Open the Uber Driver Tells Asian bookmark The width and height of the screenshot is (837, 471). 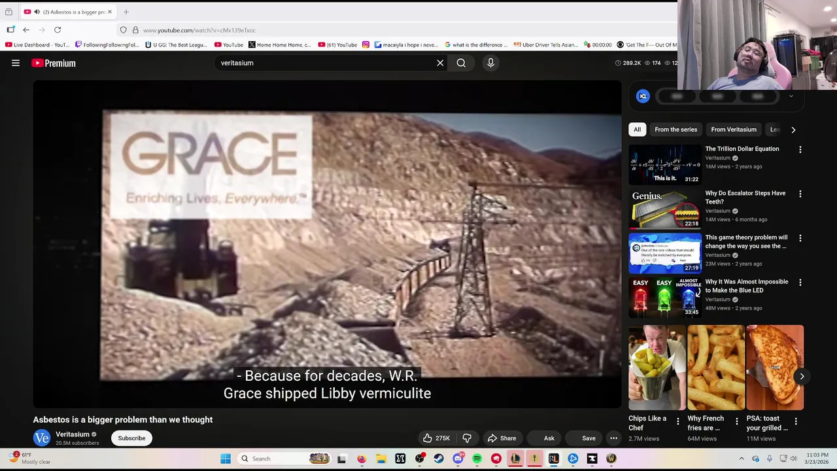pyautogui.click(x=546, y=44)
